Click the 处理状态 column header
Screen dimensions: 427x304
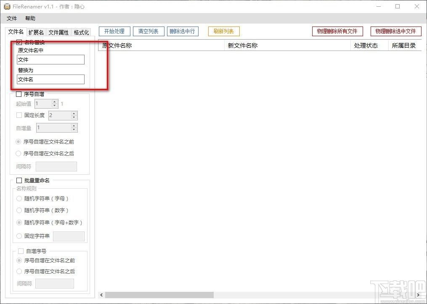(369, 45)
